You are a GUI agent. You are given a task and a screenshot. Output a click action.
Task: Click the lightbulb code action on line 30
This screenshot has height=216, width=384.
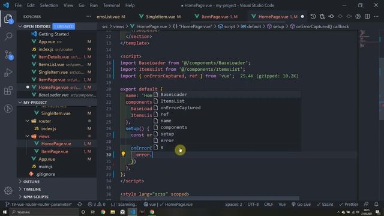tap(123, 154)
